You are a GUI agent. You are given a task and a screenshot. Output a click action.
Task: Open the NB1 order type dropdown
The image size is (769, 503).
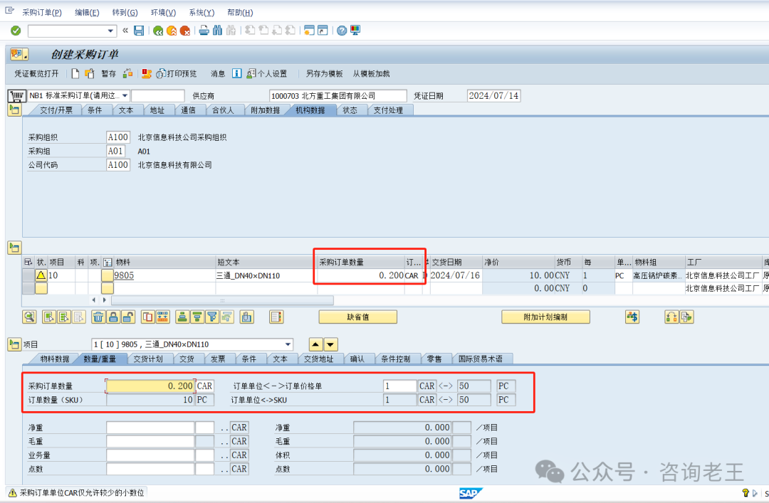125,95
